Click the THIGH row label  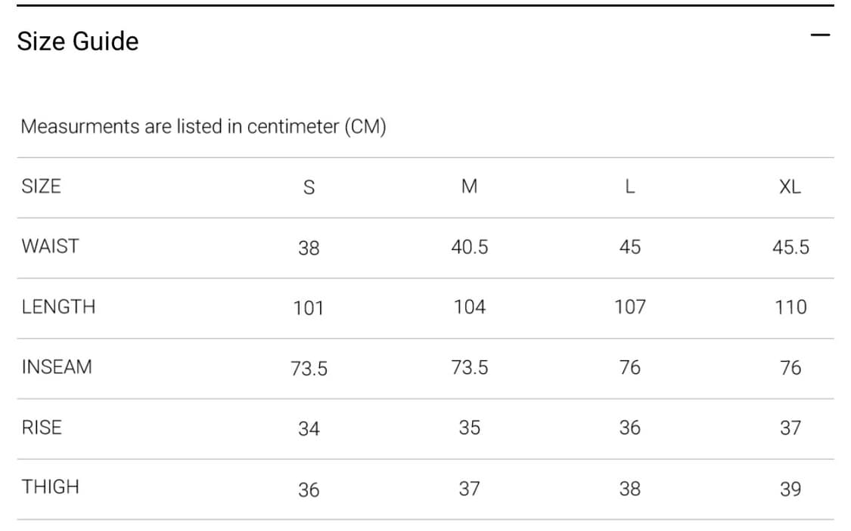[50, 487]
